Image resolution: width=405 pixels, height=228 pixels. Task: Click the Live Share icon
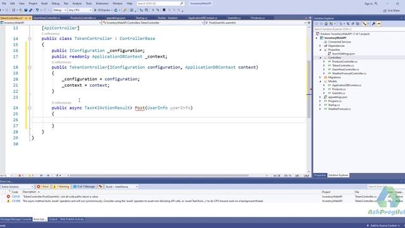pyautogui.click(x=385, y=11)
